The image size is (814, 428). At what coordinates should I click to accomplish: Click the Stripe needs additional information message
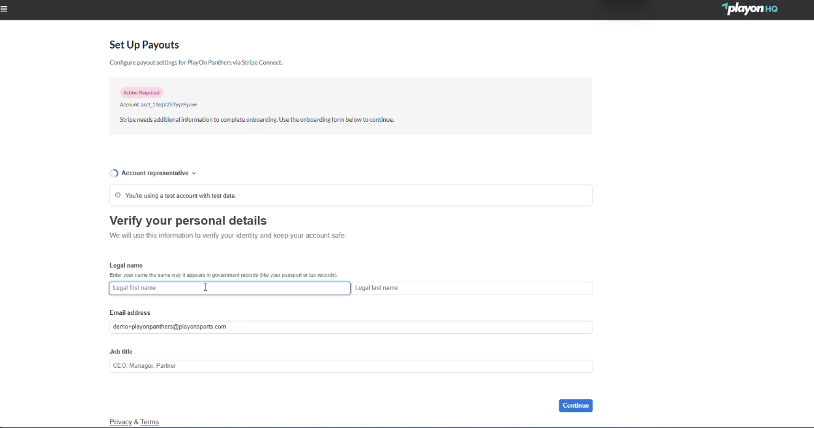coord(257,119)
